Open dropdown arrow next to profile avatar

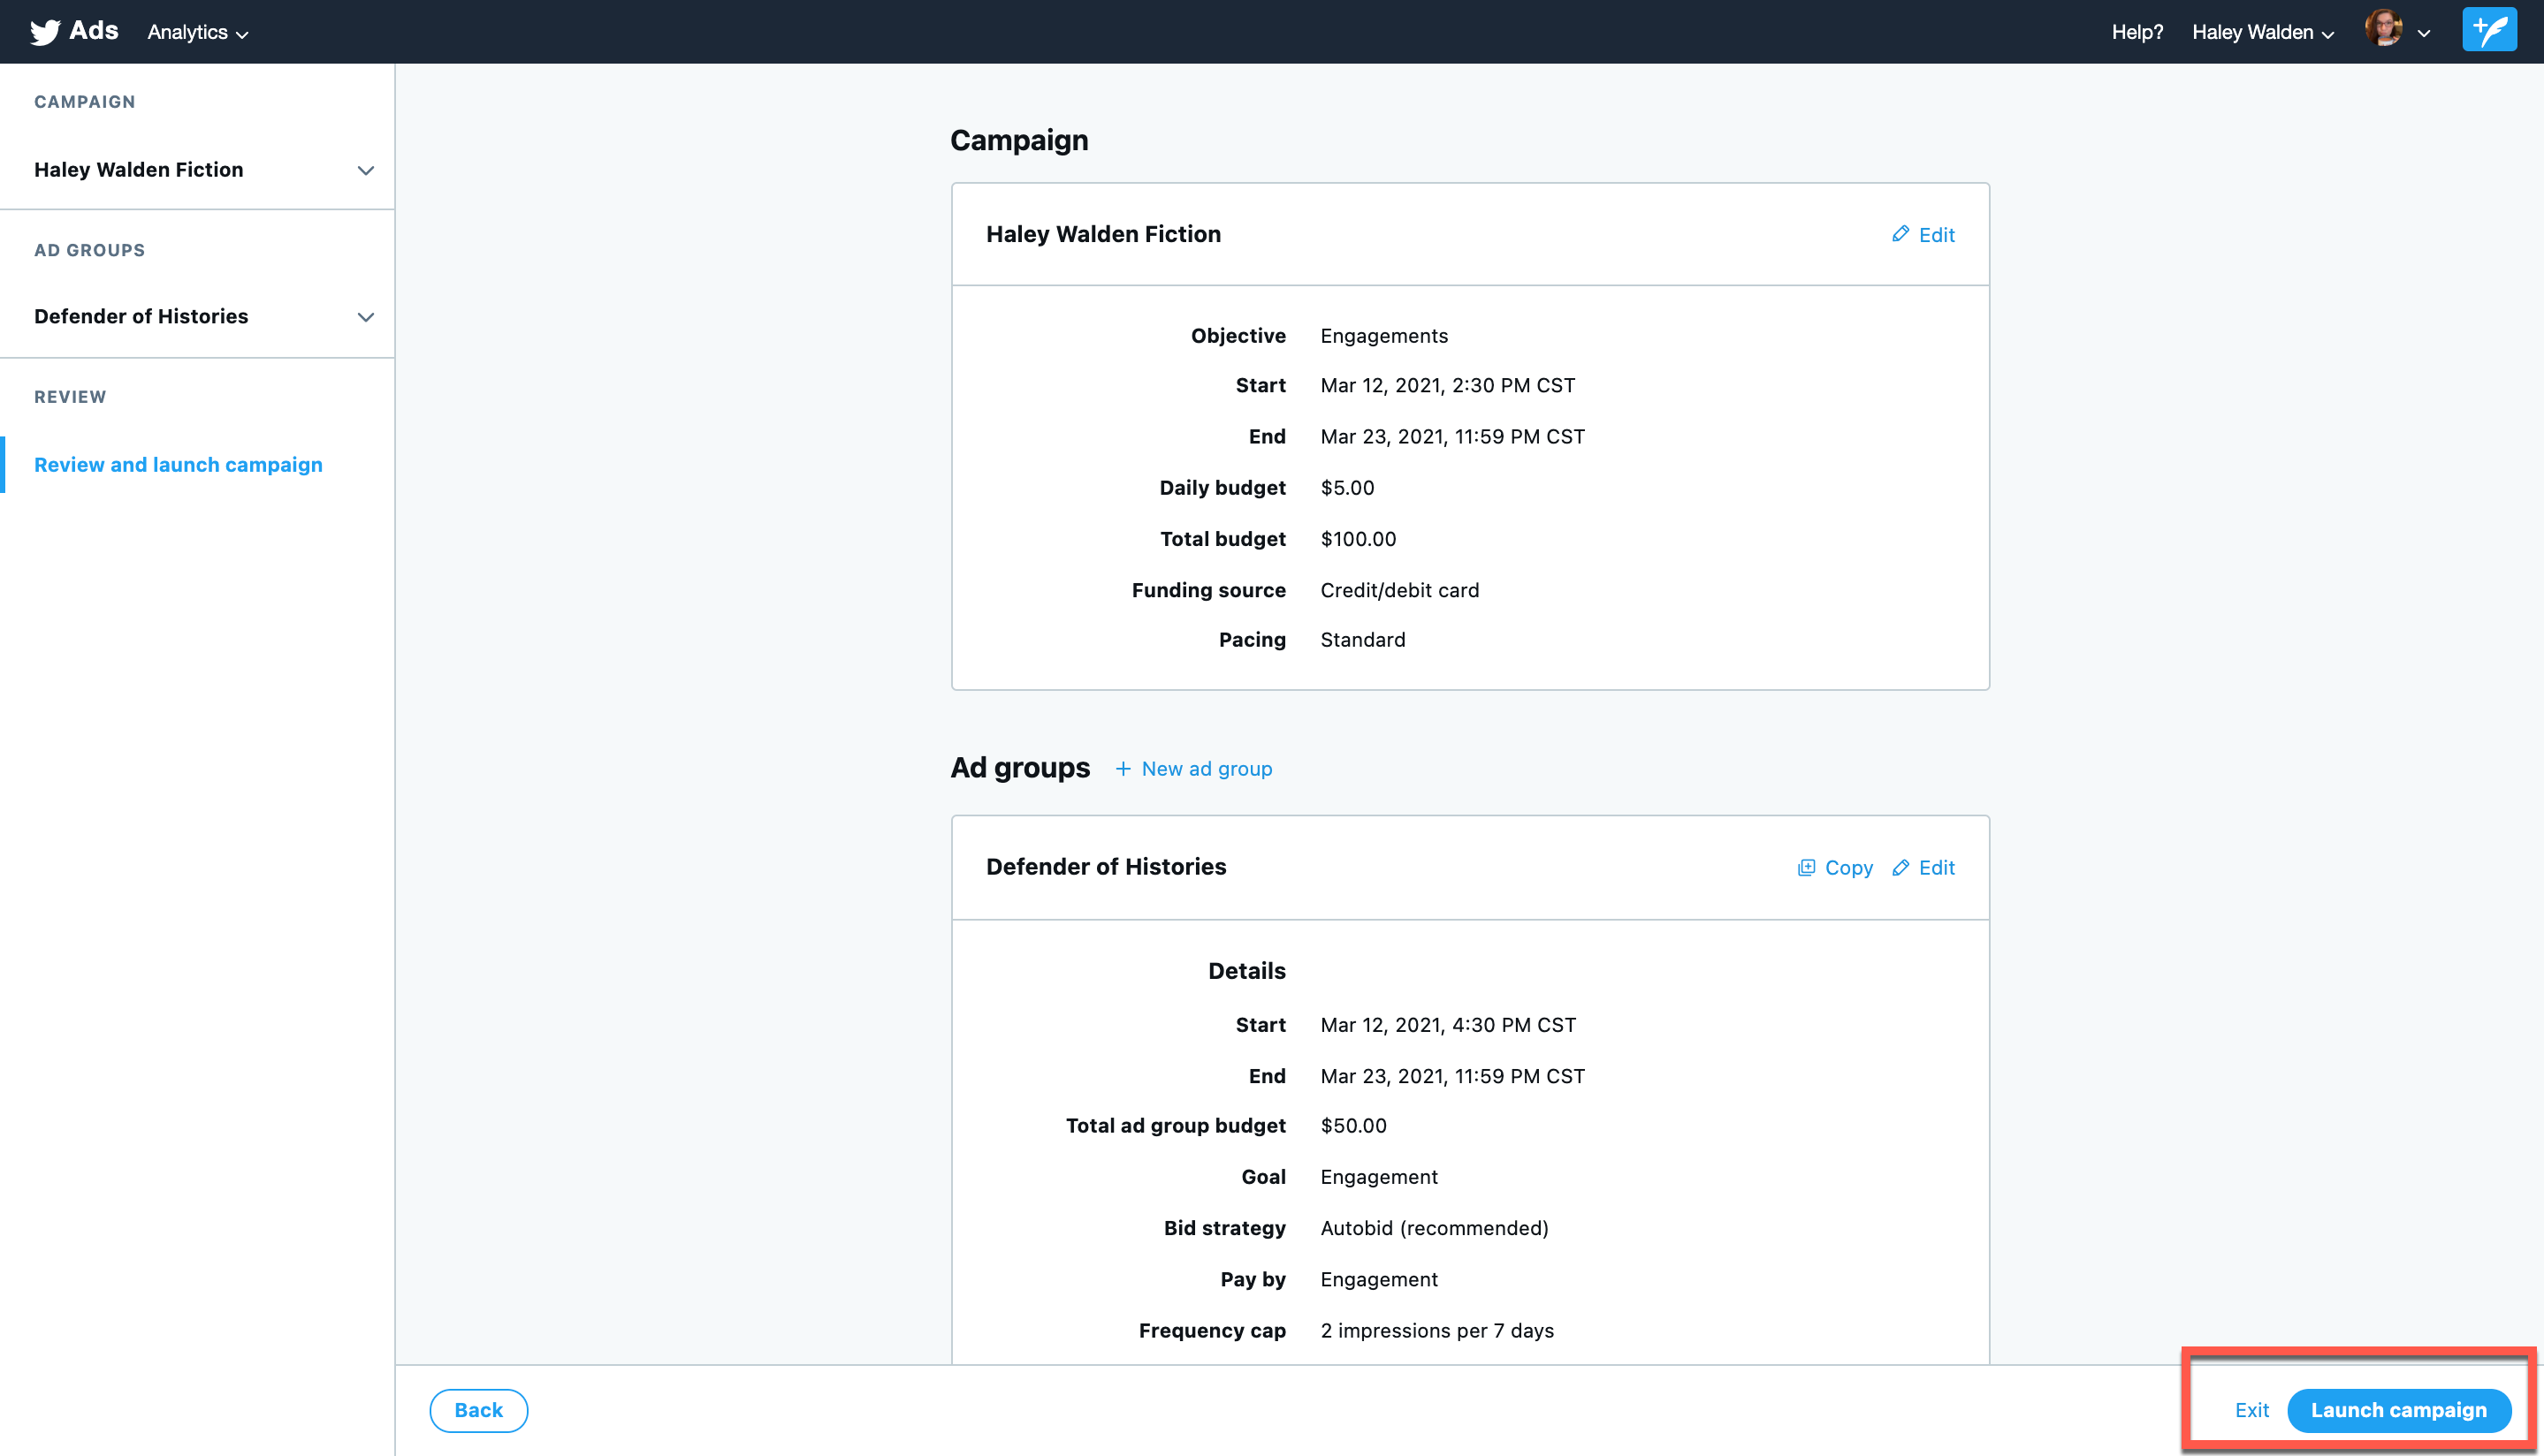pos(2424,33)
